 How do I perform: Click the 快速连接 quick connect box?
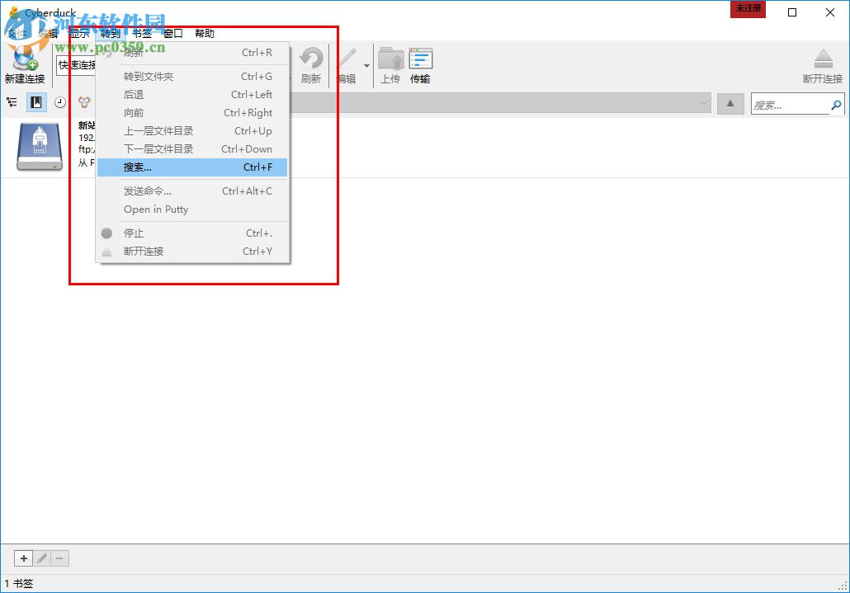77,65
